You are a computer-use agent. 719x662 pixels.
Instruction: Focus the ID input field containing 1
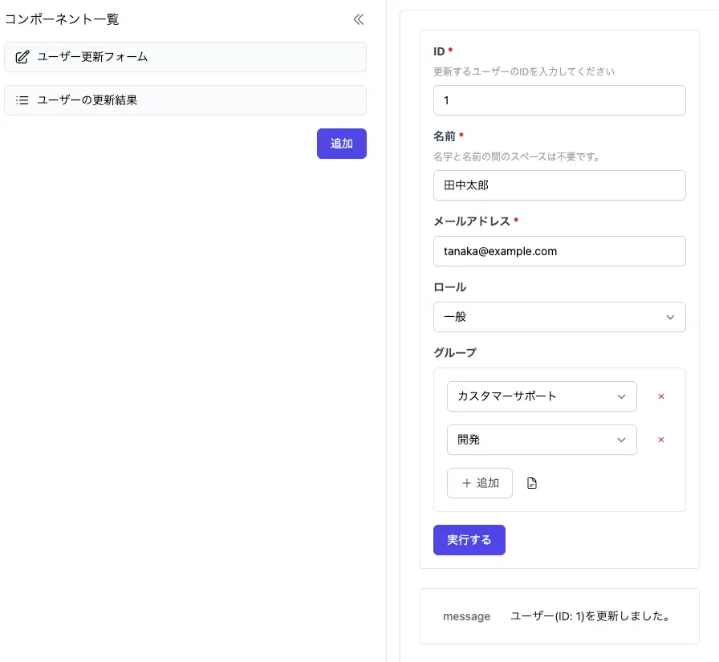point(559,100)
